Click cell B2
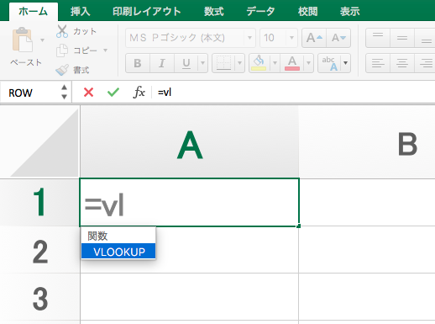 (367, 250)
